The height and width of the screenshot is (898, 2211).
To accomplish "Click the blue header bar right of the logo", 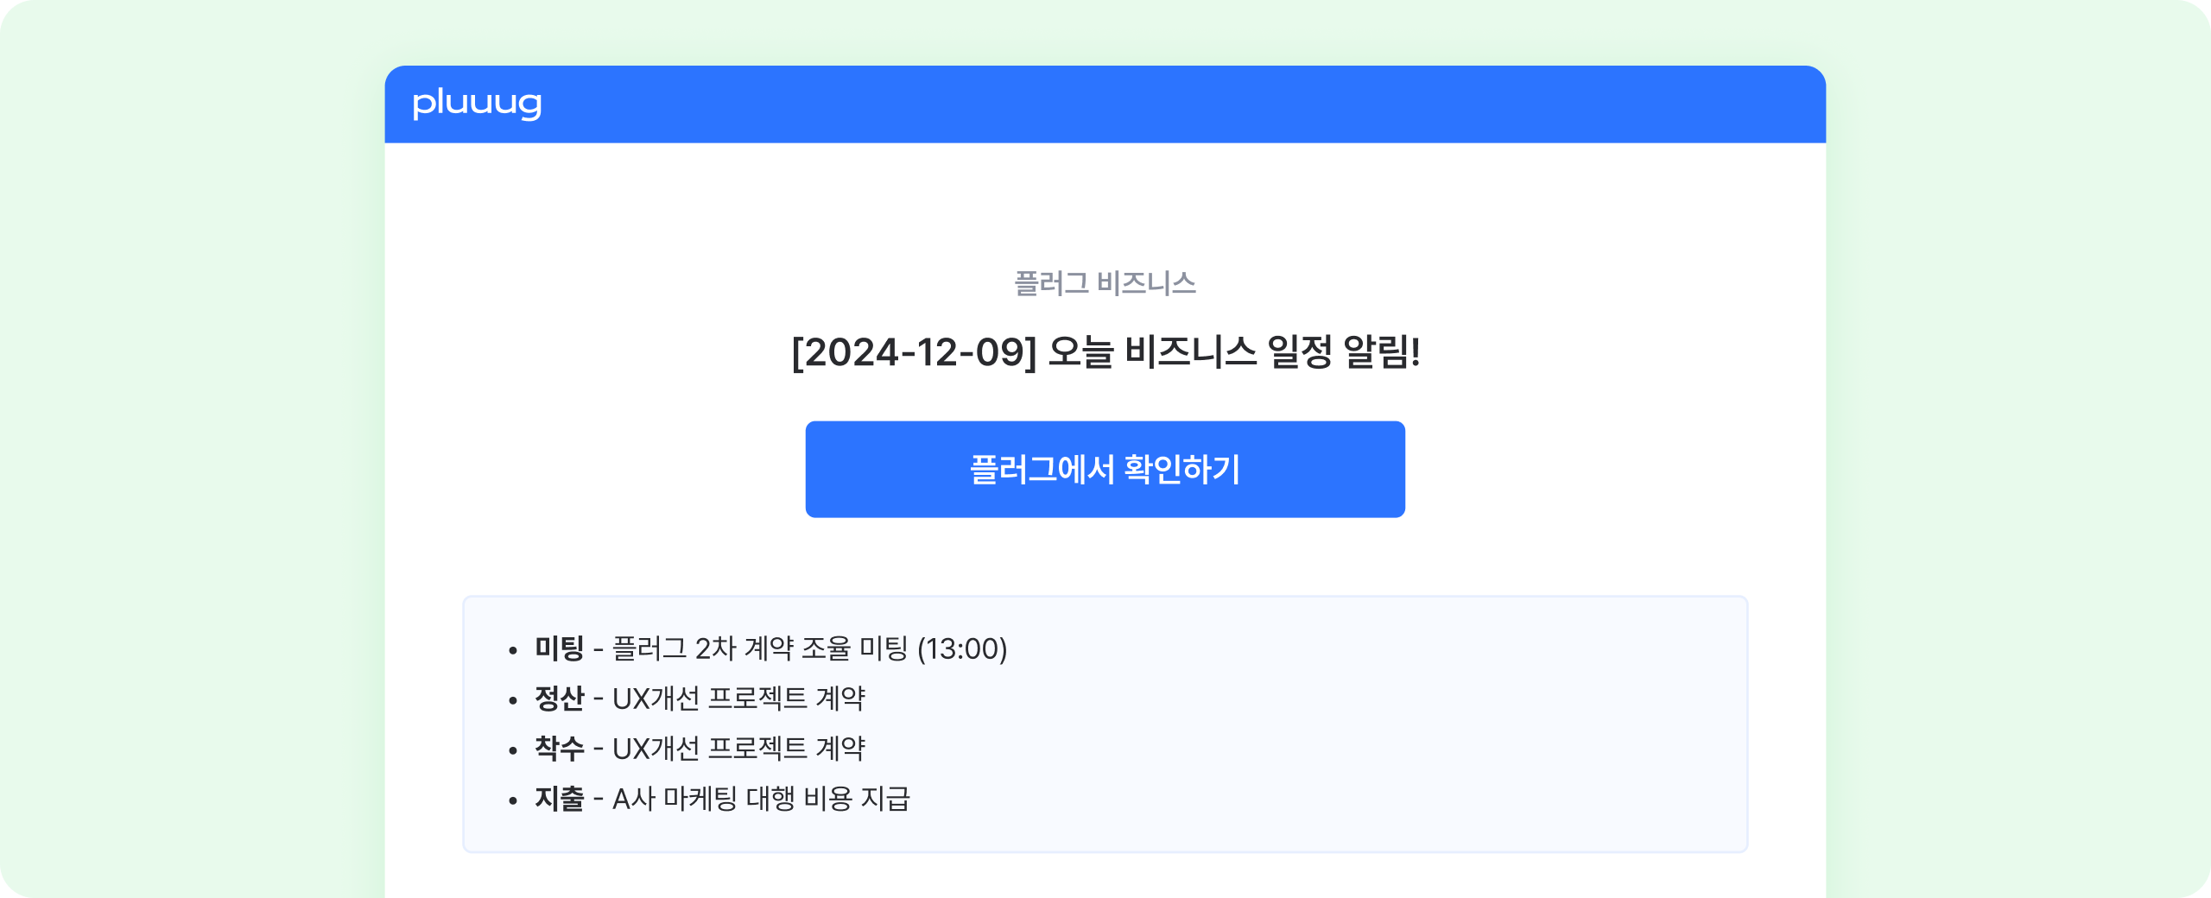I will tap(1209, 104).
